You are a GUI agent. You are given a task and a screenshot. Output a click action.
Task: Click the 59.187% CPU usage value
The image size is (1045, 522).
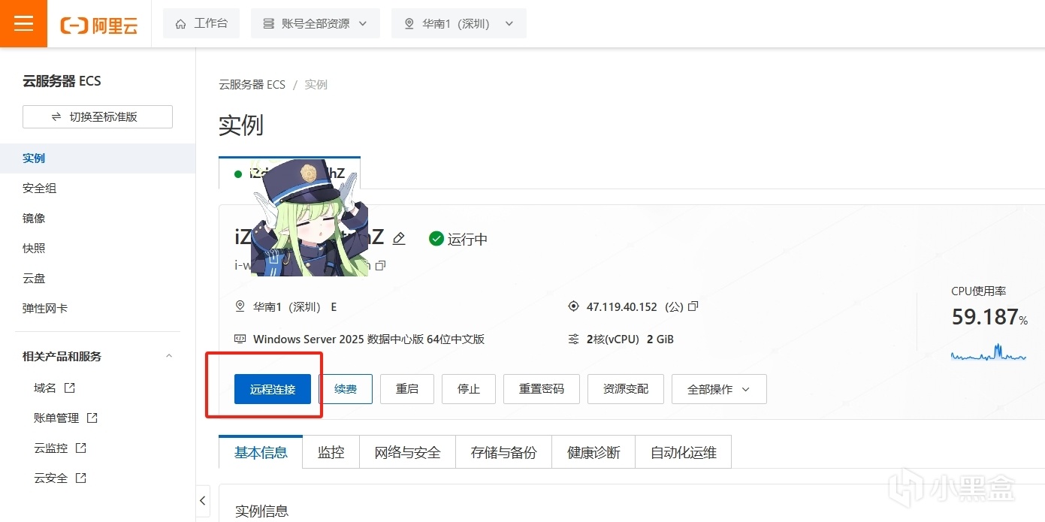click(989, 317)
